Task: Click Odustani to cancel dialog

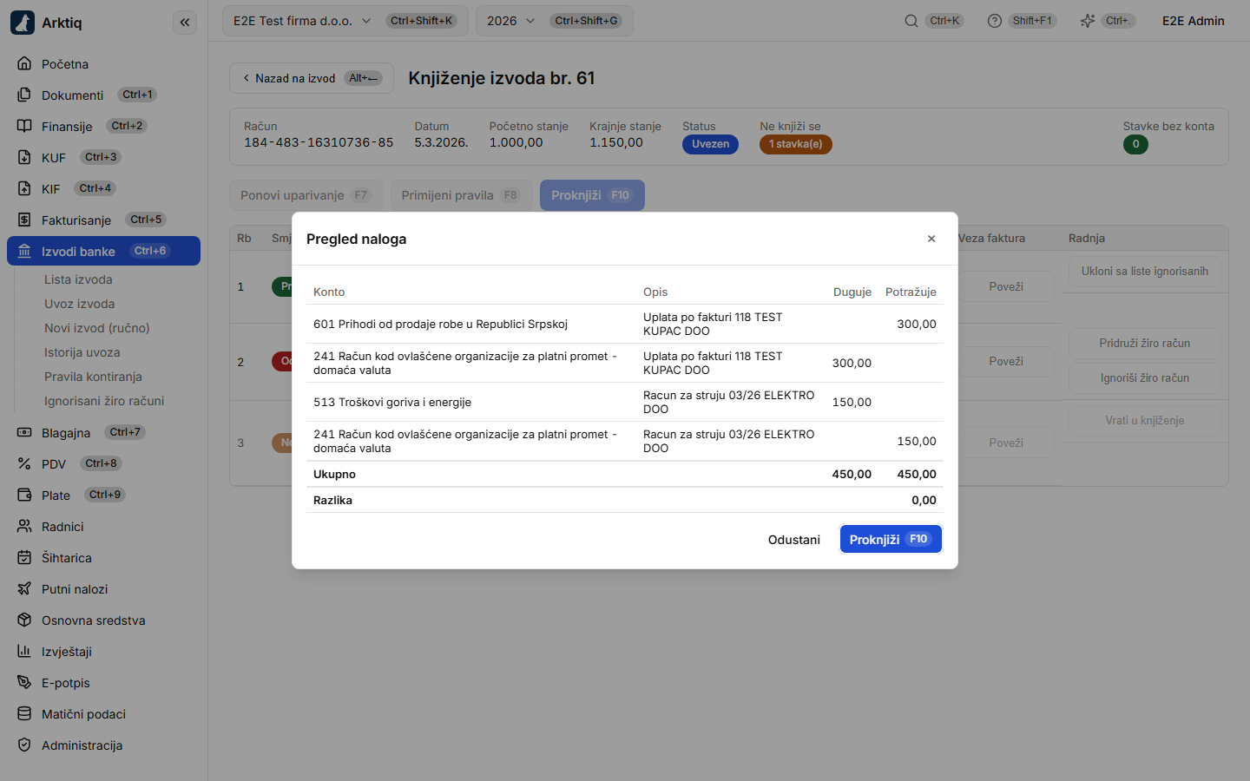Action: tap(793, 540)
